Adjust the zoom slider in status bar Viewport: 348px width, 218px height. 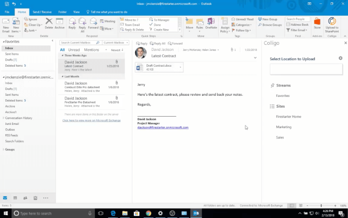[x=321, y=206]
